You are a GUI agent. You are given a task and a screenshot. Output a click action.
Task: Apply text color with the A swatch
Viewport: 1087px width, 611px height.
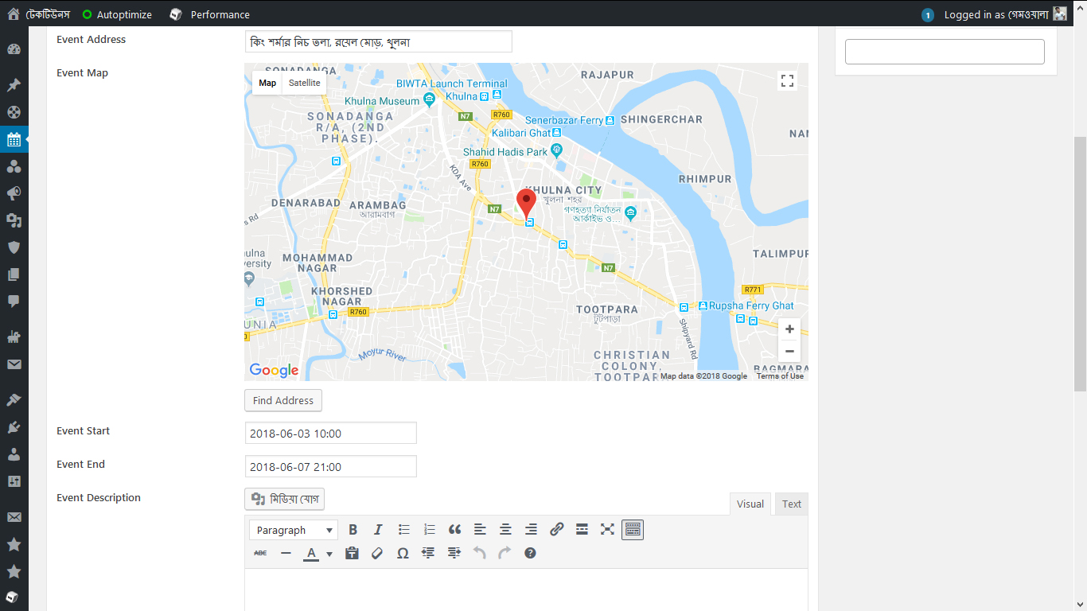(x=311, y=554)
